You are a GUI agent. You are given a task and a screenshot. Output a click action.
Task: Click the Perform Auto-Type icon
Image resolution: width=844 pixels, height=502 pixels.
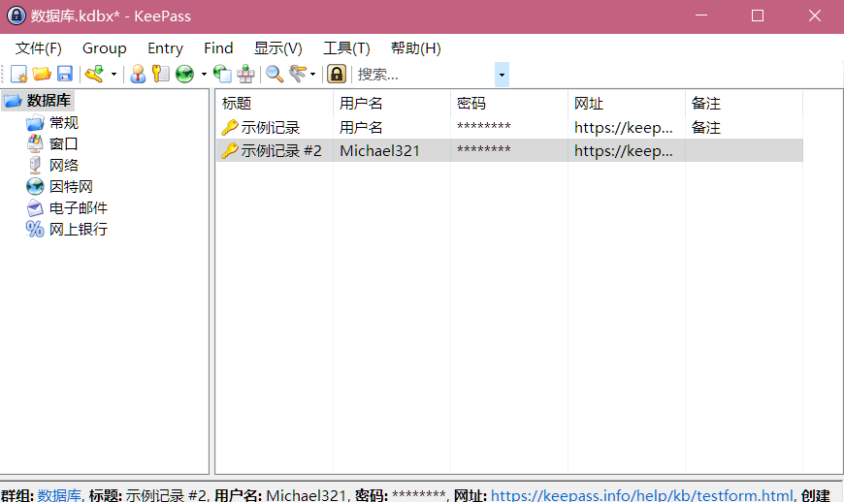pos(245,74)
